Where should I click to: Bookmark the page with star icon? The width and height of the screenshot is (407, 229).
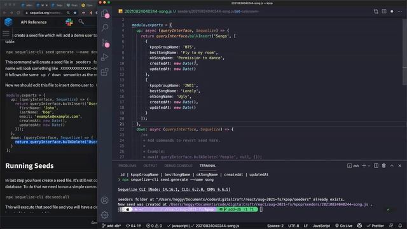pos(75,13)
